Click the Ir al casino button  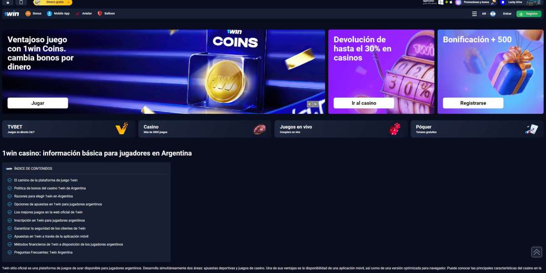(364, 103)
